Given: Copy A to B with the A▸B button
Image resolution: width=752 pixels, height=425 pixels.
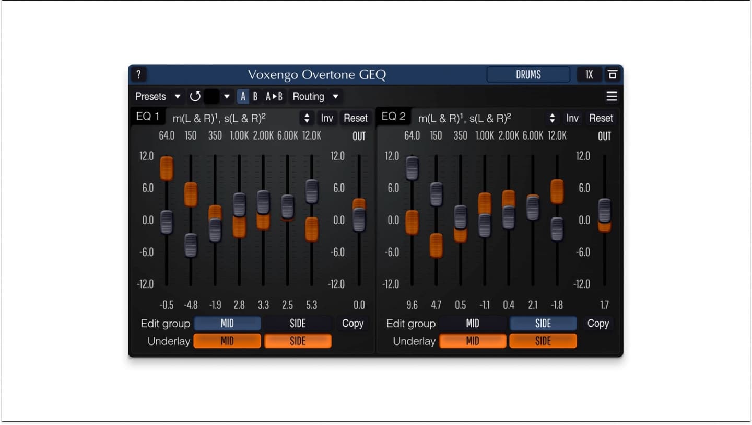Looking at the screenshot, I should 274,96.
